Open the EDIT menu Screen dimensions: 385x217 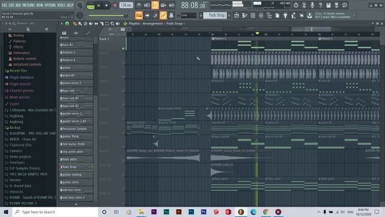11,5
